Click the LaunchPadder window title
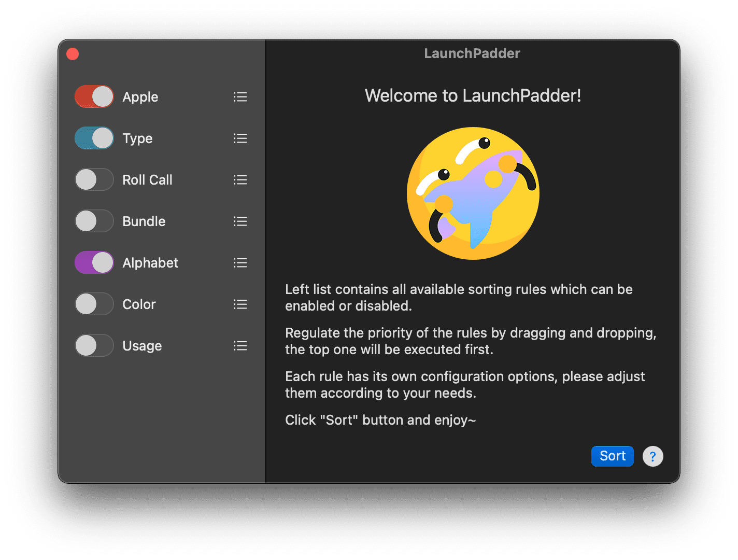738x560 pixels. tap(472, 53)
